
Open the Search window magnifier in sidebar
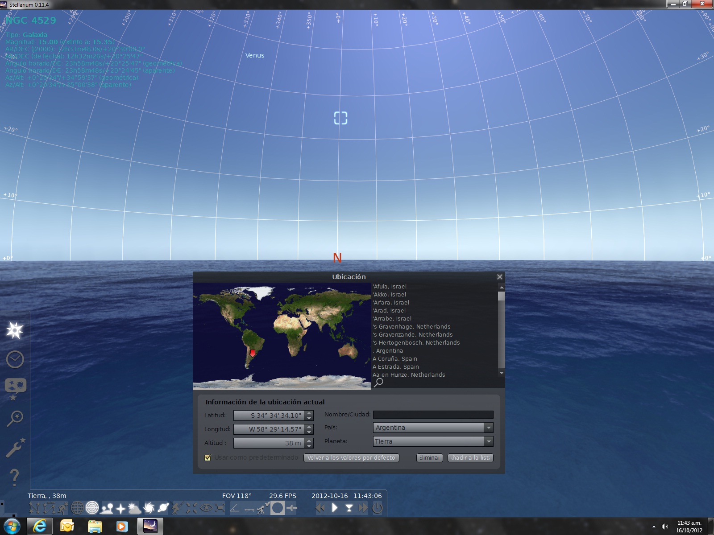click(x=15, y=418)
